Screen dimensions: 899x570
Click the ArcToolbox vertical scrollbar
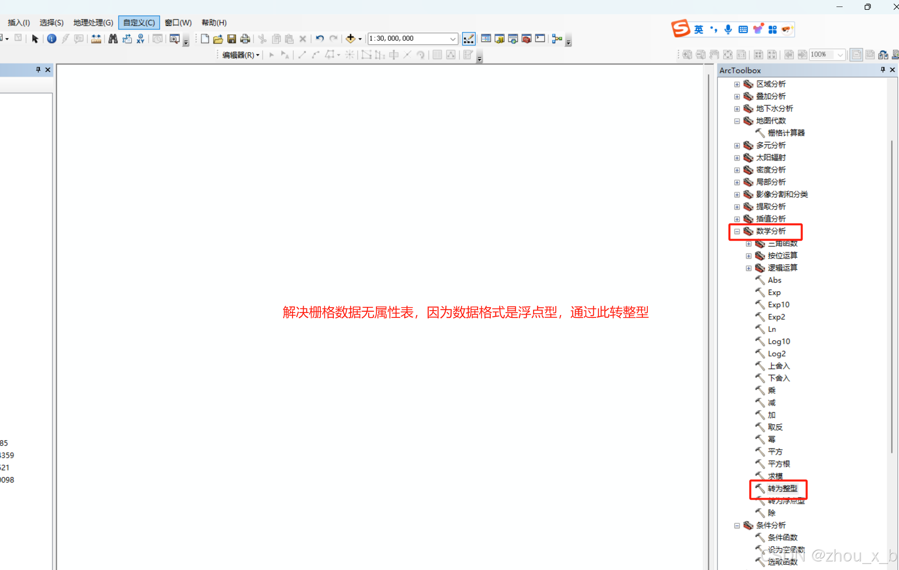(x=892, y=296)
